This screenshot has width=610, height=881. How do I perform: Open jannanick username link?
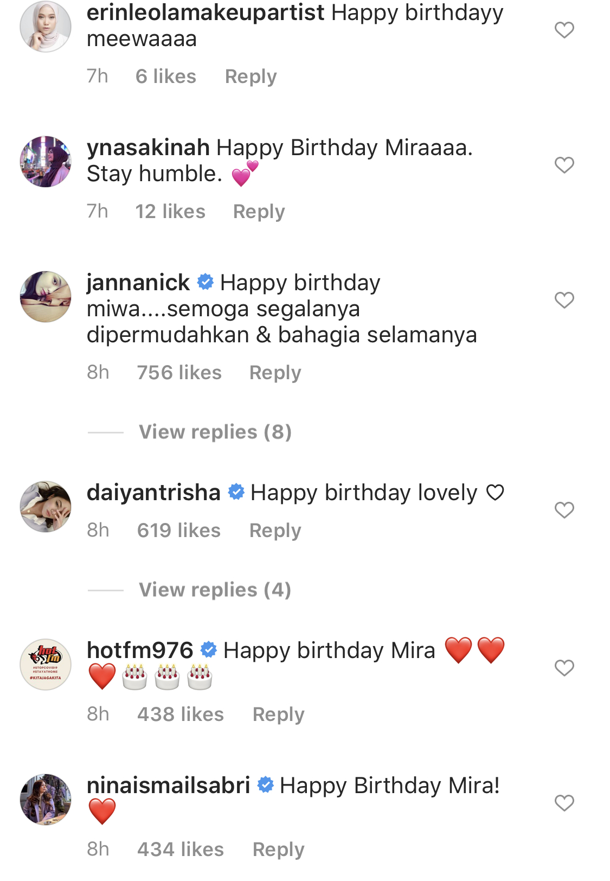click(138, 283)
